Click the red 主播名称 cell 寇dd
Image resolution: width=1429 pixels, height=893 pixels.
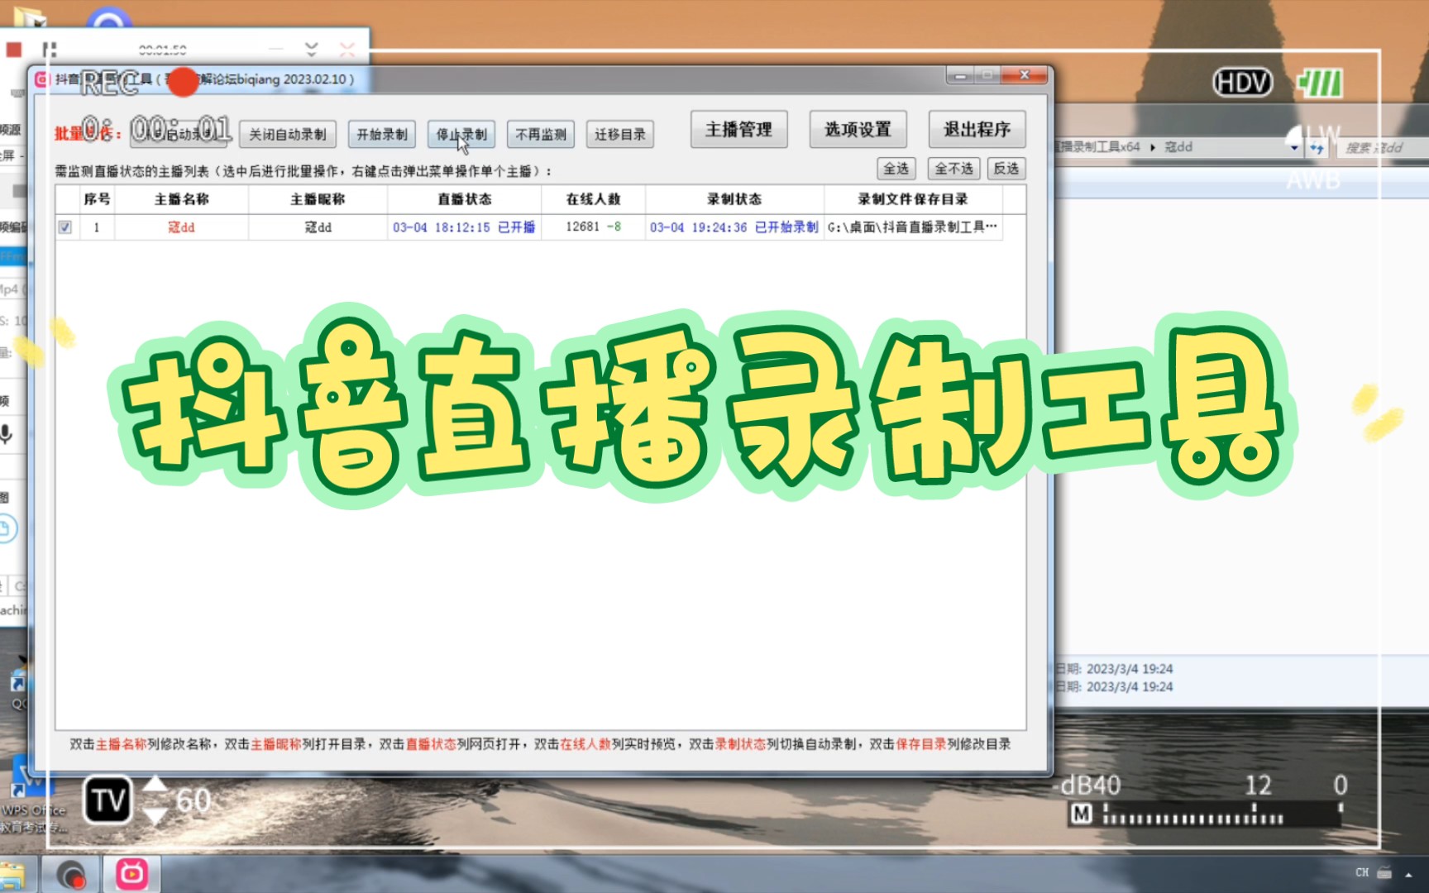181,227
